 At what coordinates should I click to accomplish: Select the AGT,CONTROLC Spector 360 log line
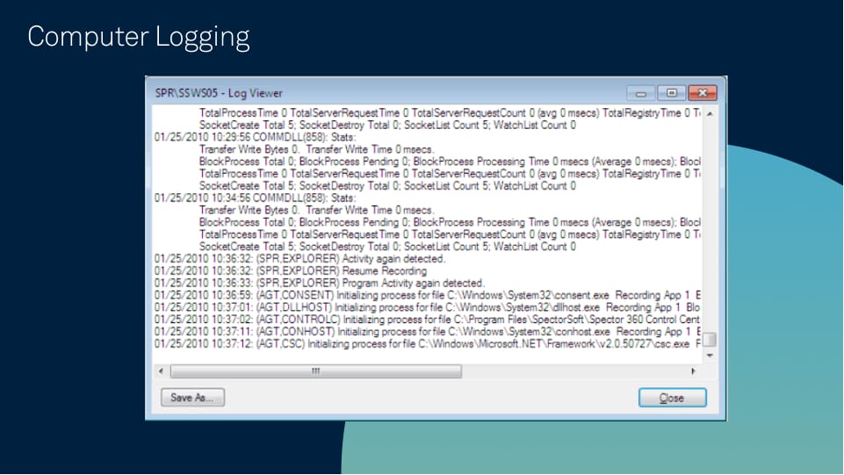pyautogui.click(x=428, y=320)
